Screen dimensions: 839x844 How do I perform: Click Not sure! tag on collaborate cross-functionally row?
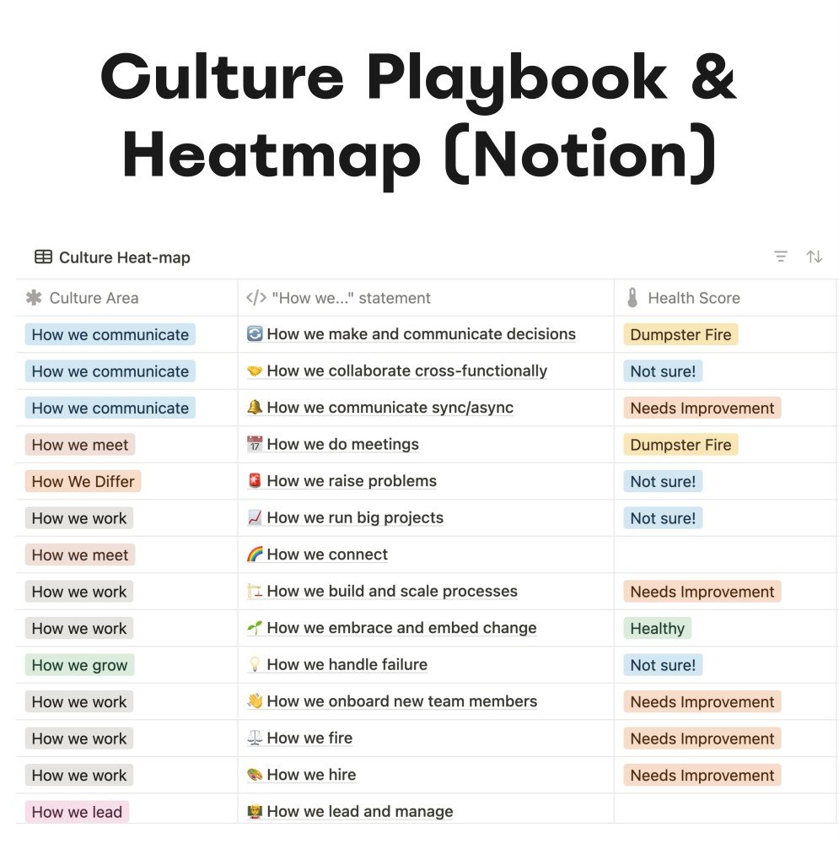pyautogui.click(x=663, y=371)
